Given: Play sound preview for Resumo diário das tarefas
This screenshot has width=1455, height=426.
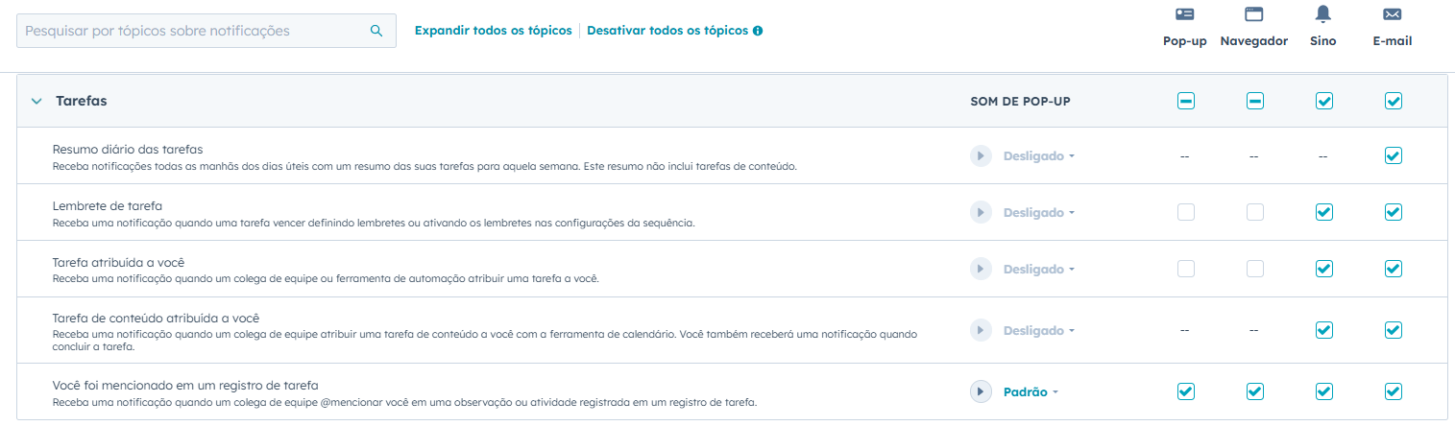Looking at the screenshot, I should pos(981,155).
